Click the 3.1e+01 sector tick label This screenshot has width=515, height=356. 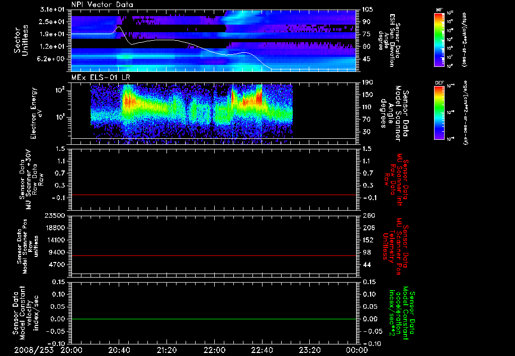pyautogui.click(x=52, y=10)
